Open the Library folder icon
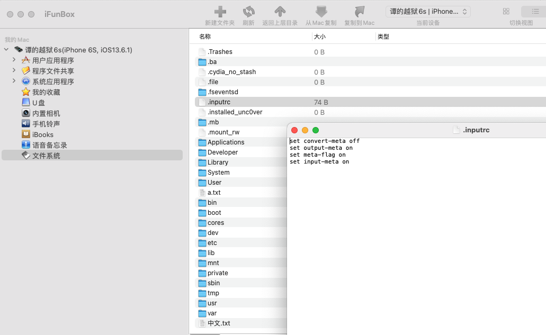The height and width of the screenshot is (335, 546). pyautogui.click(x=202, y=163)
